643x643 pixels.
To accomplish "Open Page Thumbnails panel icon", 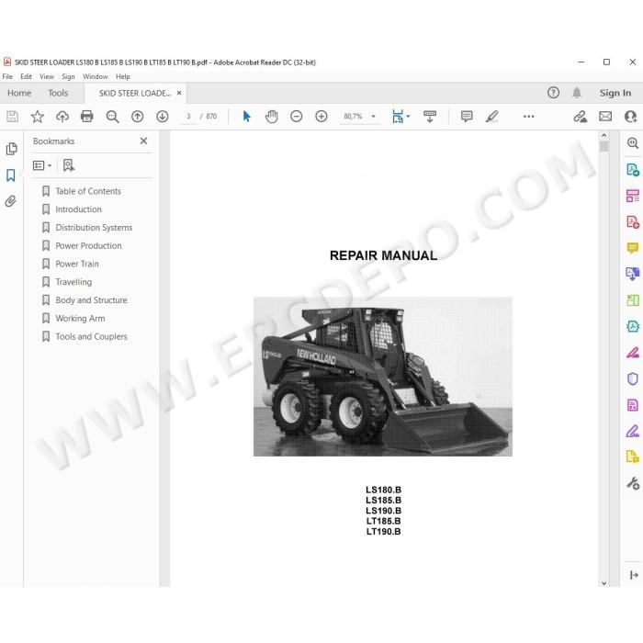I will 11,149.
